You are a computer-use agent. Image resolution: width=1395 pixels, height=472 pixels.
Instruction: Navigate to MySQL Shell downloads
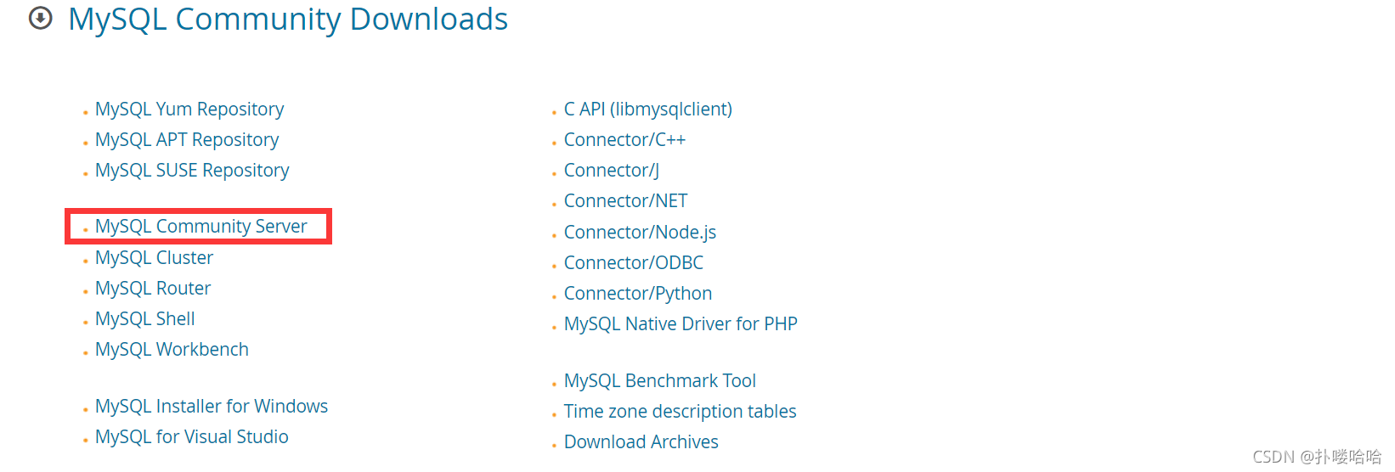[x=144, y=319]
